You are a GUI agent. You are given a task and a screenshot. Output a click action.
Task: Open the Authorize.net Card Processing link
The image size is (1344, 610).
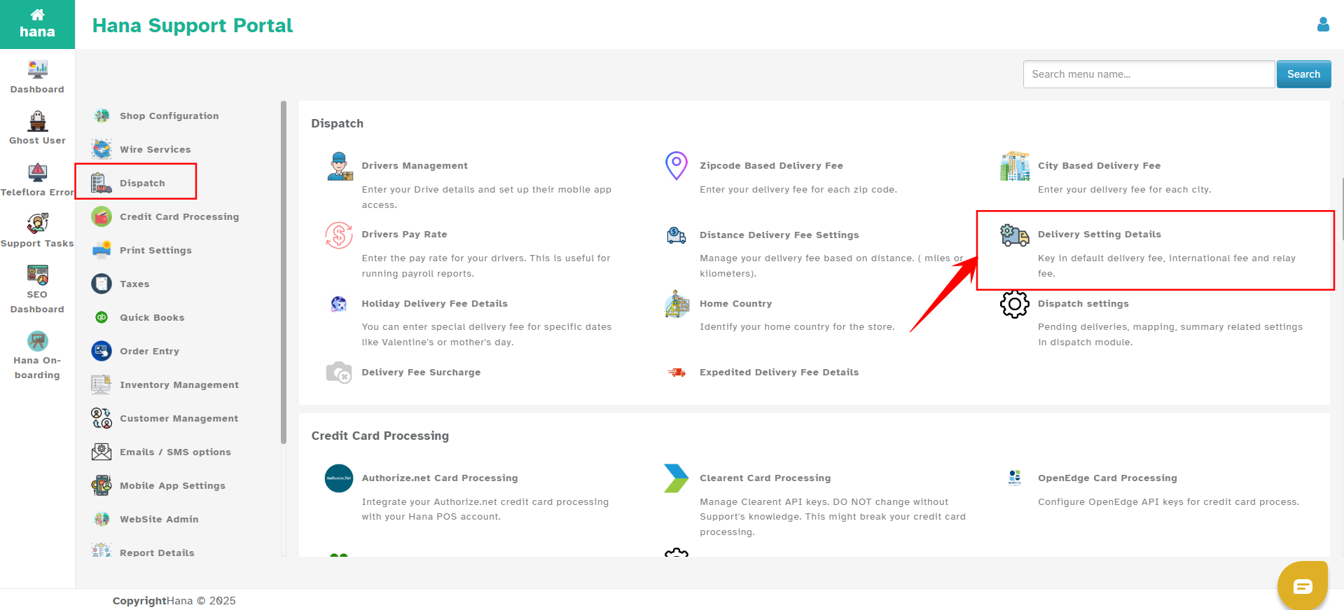click(x=440, y=478)
